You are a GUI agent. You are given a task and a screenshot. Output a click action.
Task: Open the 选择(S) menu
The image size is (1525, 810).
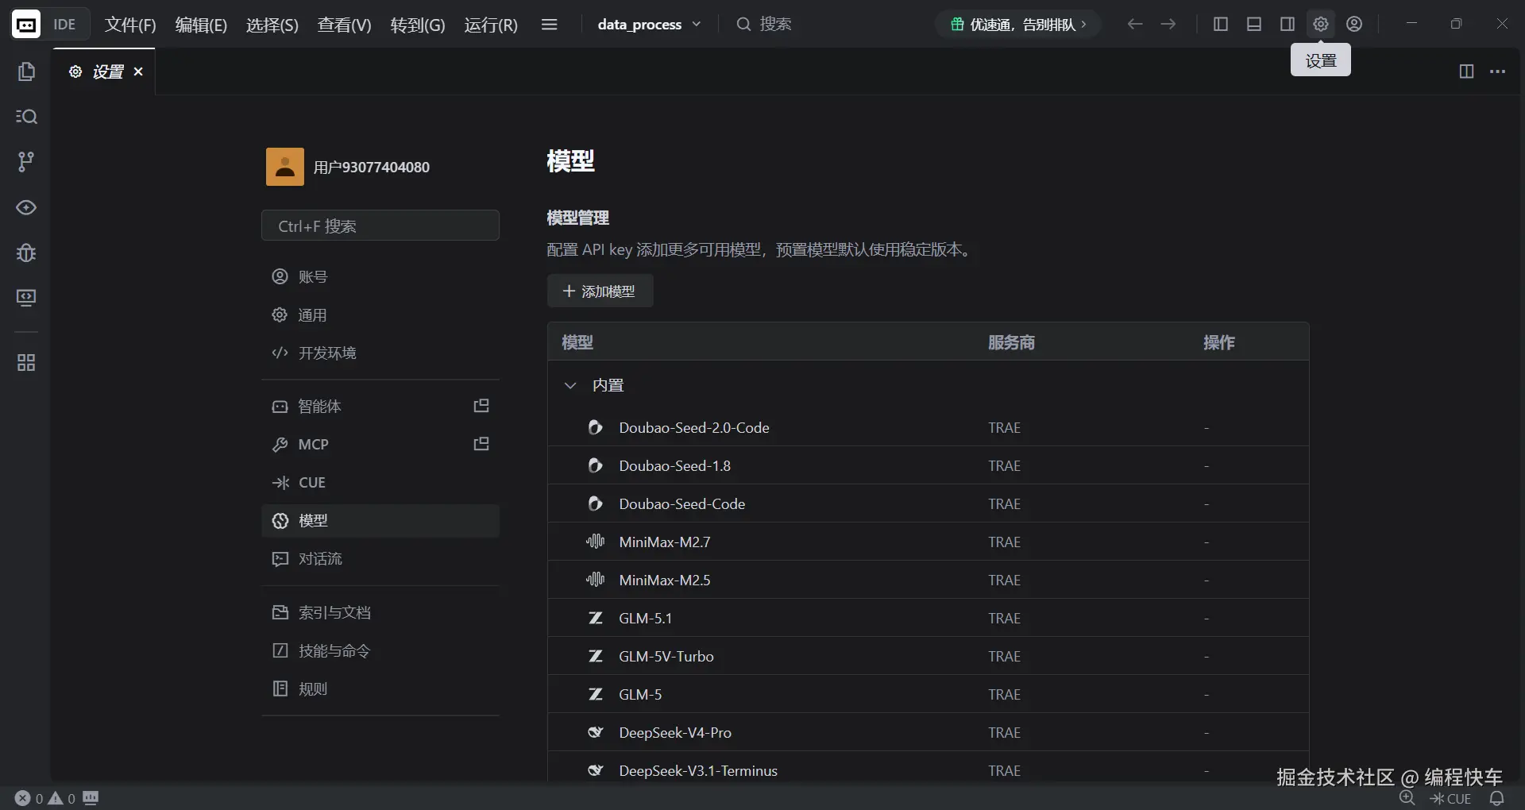click(272, 25)
